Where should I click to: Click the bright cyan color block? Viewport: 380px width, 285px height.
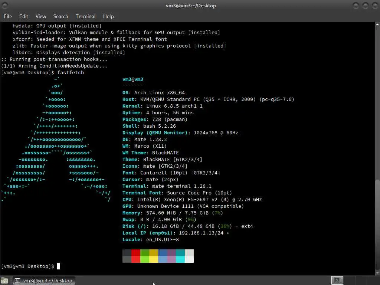pyautogui.click(x=180, y=259)
